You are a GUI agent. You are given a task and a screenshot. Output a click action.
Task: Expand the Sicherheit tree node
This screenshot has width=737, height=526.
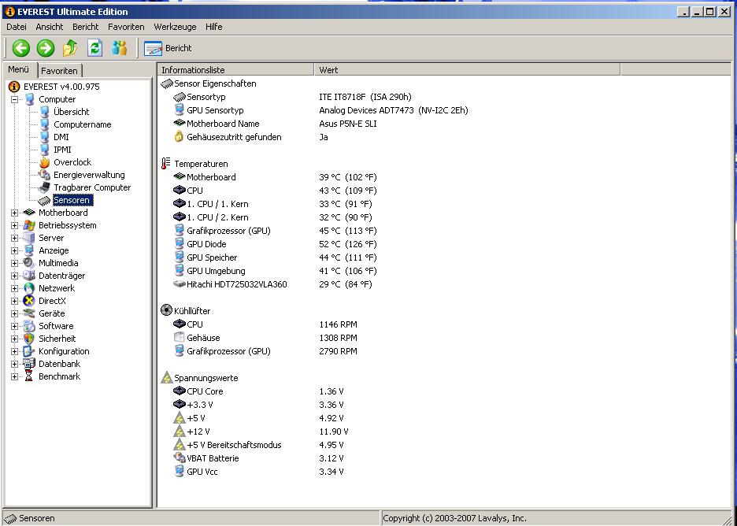click(15, 339)
